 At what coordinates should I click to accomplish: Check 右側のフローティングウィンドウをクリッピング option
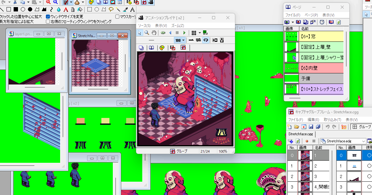click(x=48, y=22)
